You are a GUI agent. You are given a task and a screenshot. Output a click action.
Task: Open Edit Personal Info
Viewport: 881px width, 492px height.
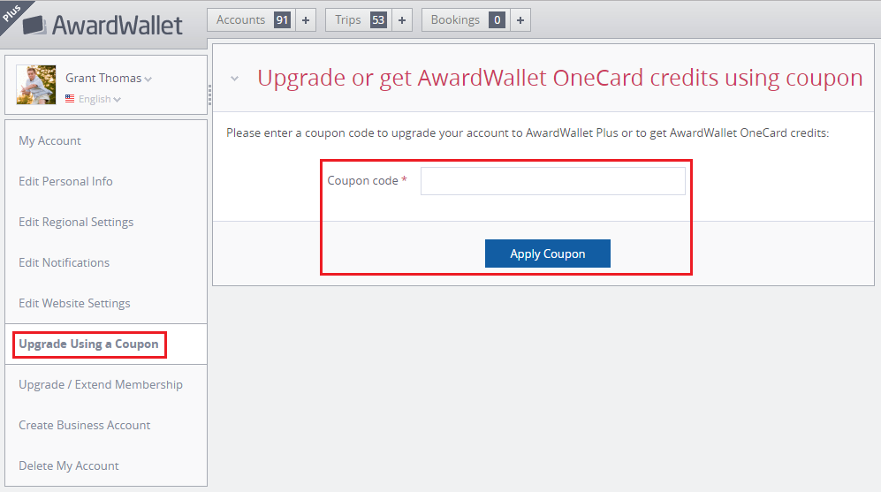(x=65, y=181)
